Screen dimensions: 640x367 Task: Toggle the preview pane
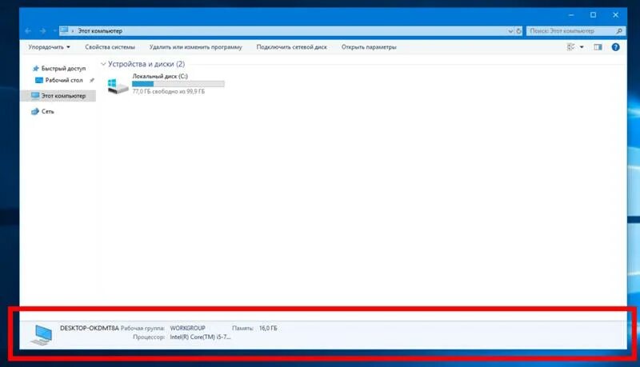click(598, 47)
